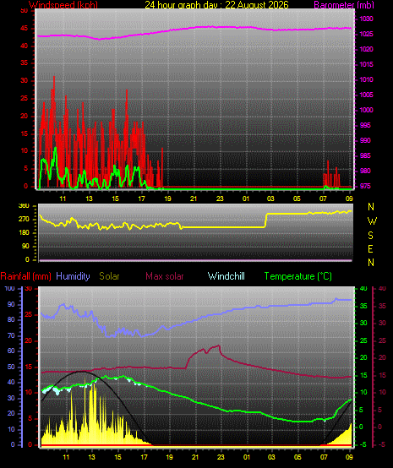Select the Temperature (°C) legend label
The image size is (393, 468).
point(297,276)
